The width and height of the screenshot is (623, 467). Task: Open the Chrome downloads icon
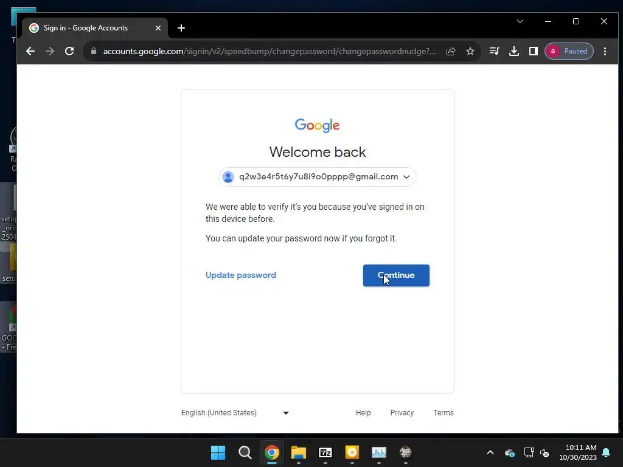pos(514,51)
